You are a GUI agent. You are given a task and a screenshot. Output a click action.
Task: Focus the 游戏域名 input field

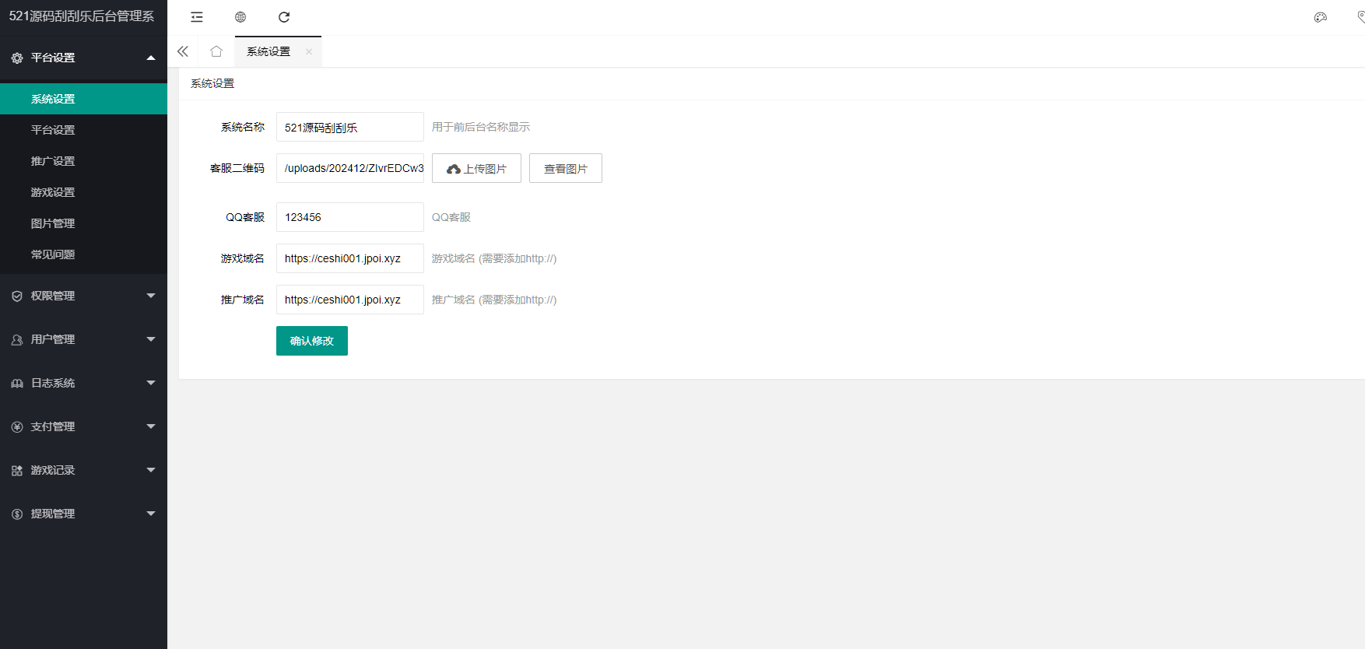click(x=350, y=258)
